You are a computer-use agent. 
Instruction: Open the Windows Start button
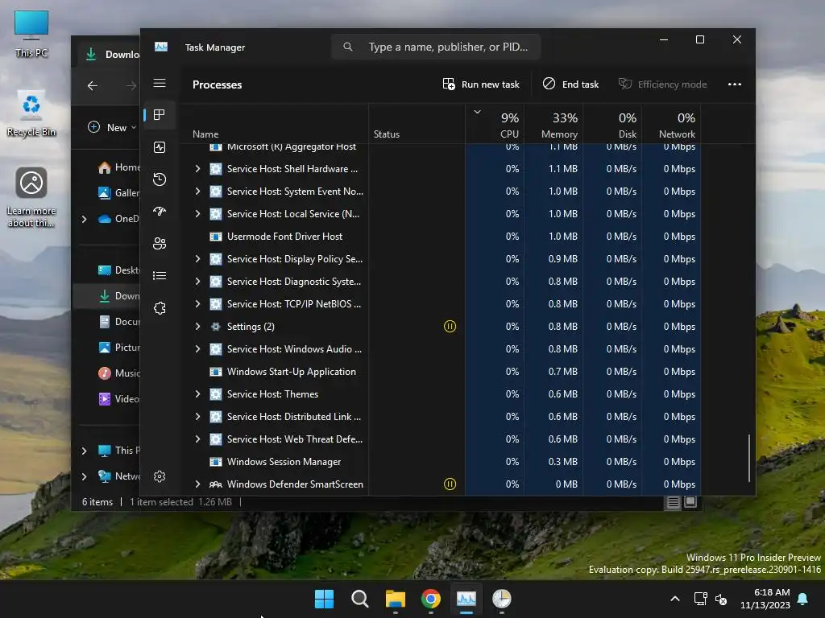pos(324,599)
